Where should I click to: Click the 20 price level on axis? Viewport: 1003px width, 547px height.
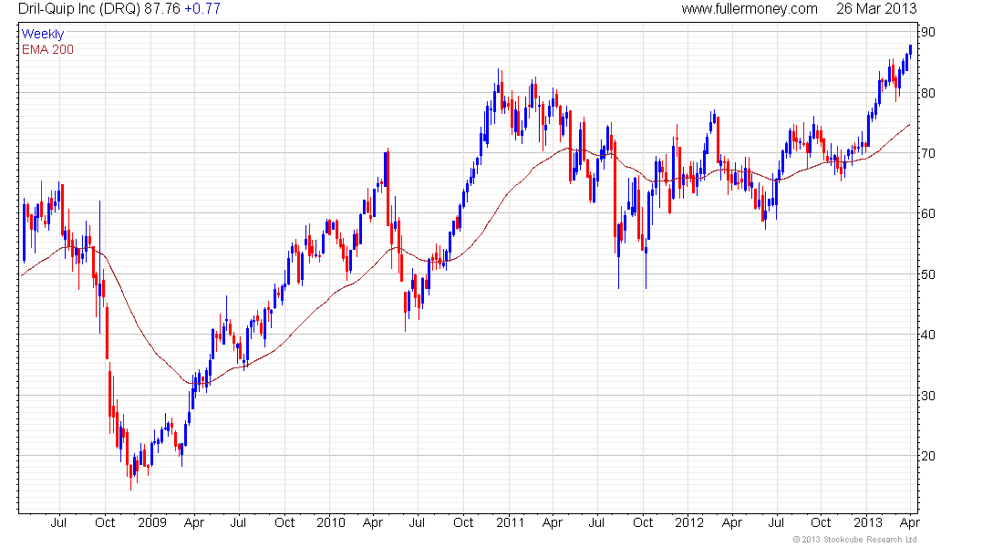click(928, 456)
